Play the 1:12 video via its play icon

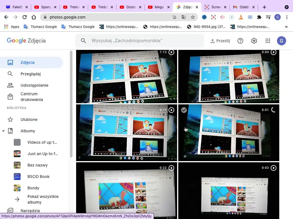click(171, 52)
